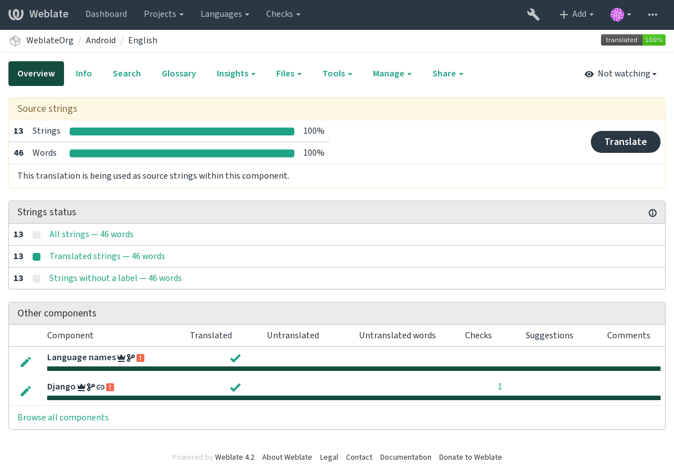Click the red alert icon next to Language names
The height and width of the screenshot is (476, 674).
pos(140,358)
